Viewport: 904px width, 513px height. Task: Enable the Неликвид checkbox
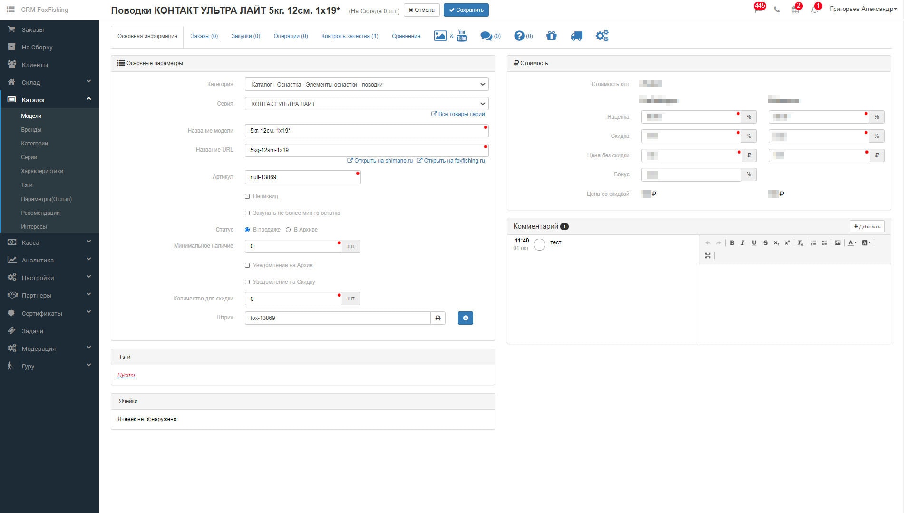[247, 196]
